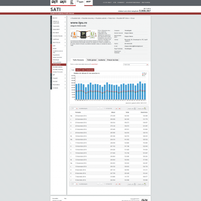Click the visitor counter 5.908.367

tap(145, 11)
